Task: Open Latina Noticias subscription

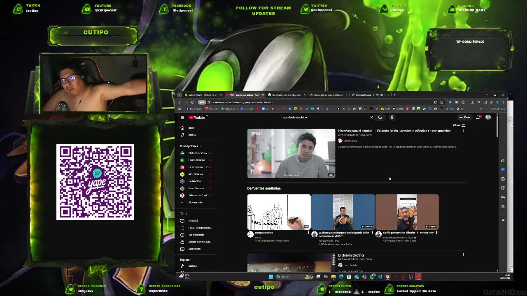Action: coord(196,160)
